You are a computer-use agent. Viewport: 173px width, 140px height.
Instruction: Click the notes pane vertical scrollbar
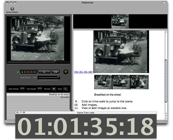[166, 81]
